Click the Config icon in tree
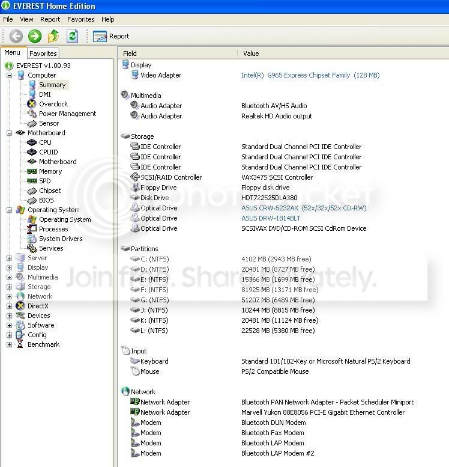Viewport: 449px width, 467px height. 20,335
